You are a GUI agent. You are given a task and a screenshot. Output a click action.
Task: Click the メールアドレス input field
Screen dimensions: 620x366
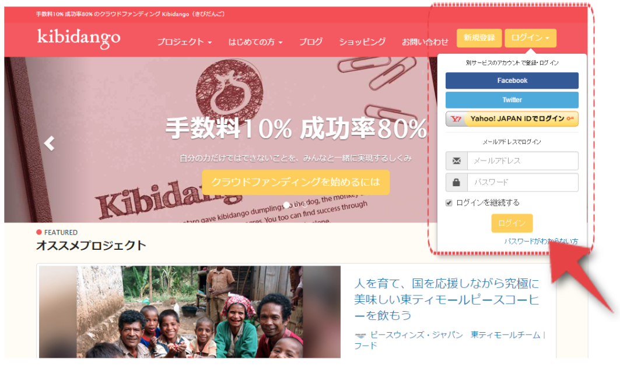(523, 161)
